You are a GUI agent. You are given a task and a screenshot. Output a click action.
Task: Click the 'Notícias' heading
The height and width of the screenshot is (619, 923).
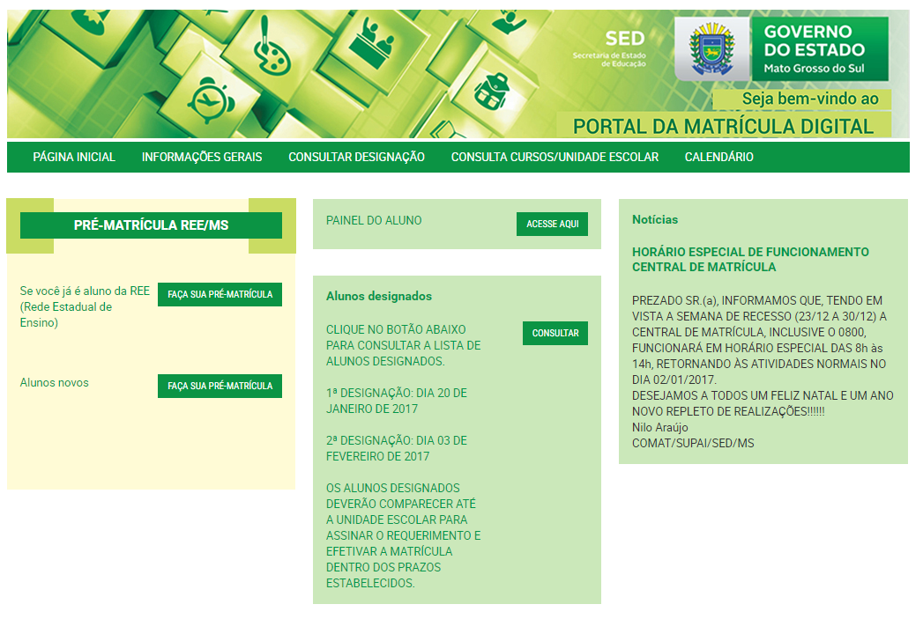click(655, 220)
